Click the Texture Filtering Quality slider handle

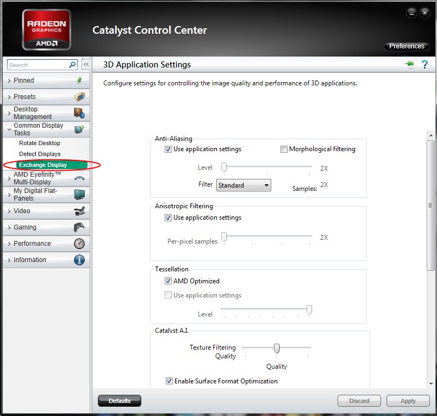coord(277,348)
